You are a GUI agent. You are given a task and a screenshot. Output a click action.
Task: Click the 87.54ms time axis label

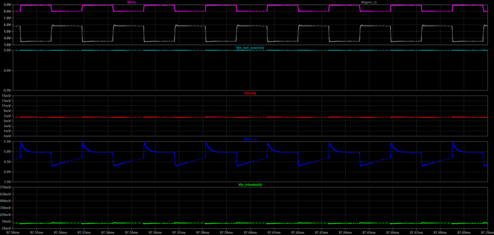pos(108,233)
